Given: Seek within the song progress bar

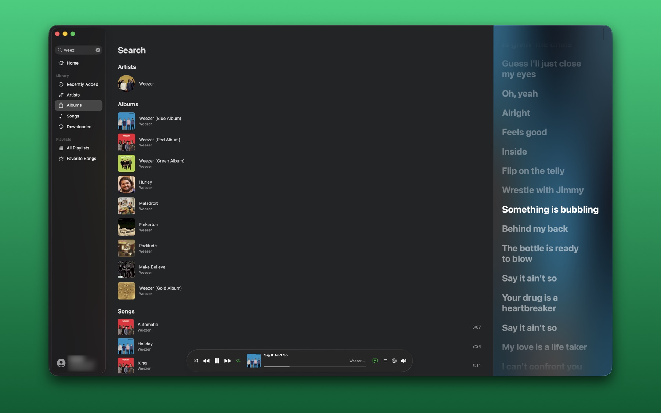Looking at the screenshot, I should pos(315,366).
